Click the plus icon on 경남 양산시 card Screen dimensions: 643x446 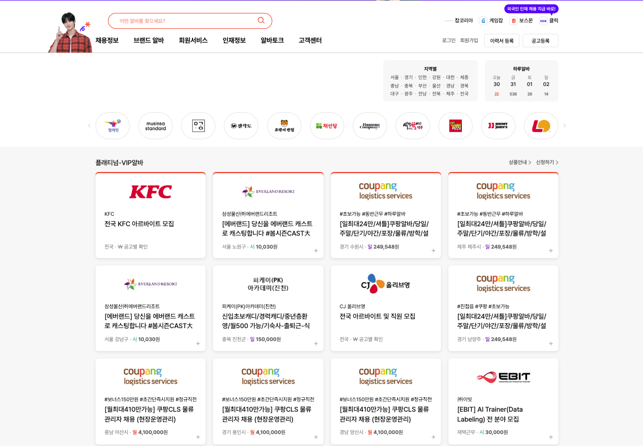coord(433,437)
